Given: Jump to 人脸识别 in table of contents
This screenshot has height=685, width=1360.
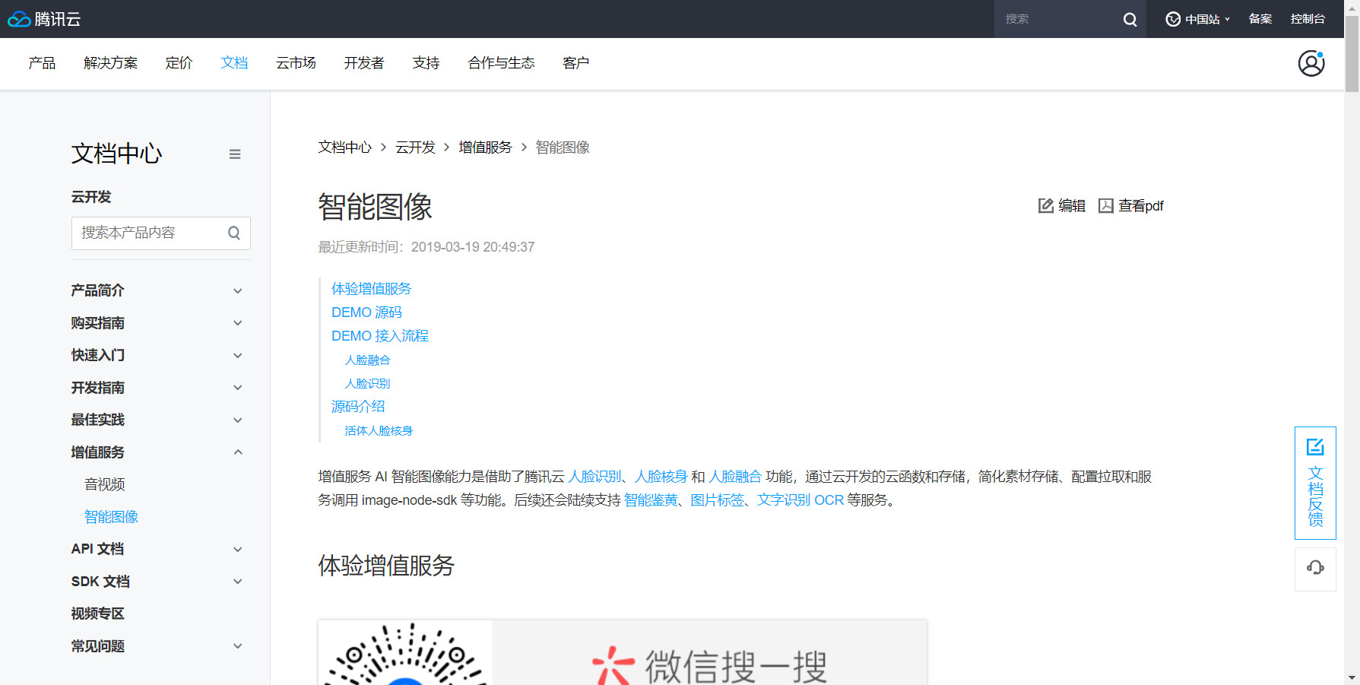Looking at the screenshot, I should [x=367, y=384].
